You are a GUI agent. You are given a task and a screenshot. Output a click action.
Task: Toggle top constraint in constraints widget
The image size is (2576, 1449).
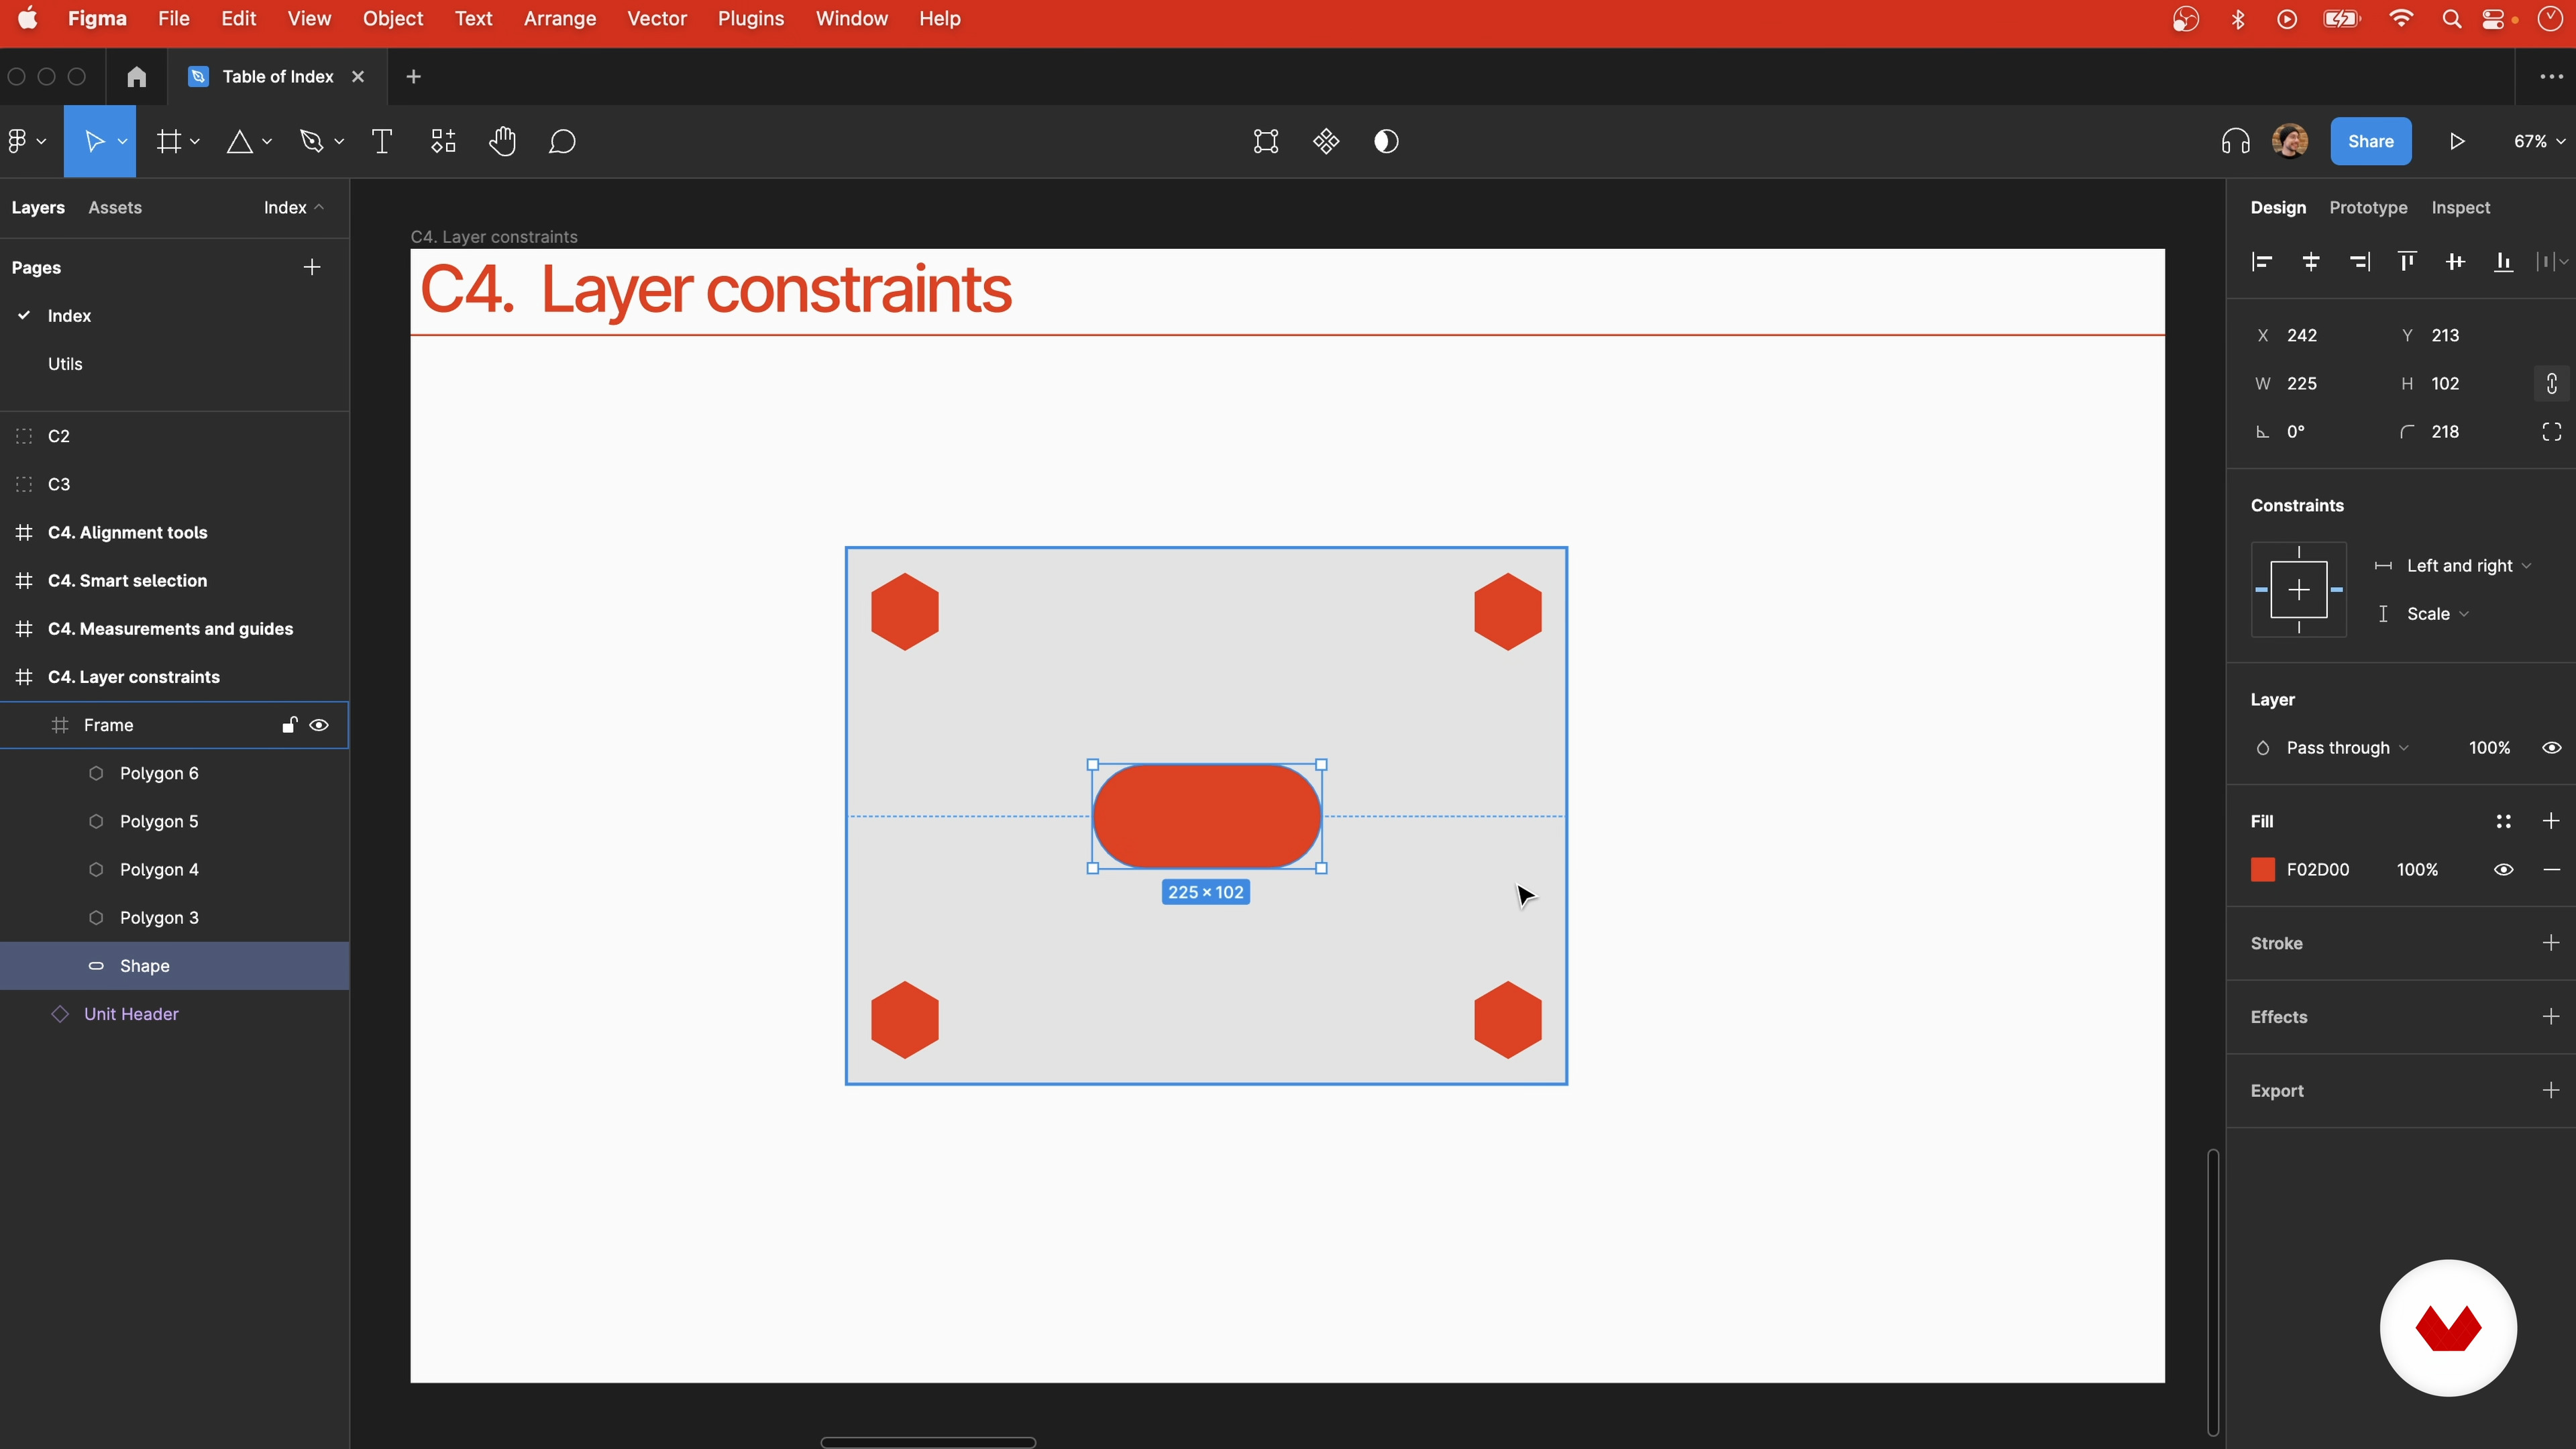(2299, 552)
